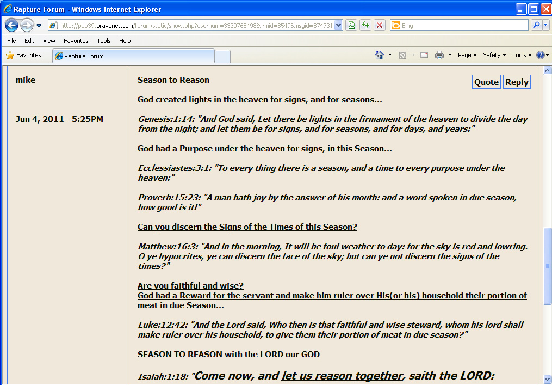Image resolution: width=552 pixels, height=385 pixels.
Task: Open the search provider dropdown arrow
Action: (545, 25)
